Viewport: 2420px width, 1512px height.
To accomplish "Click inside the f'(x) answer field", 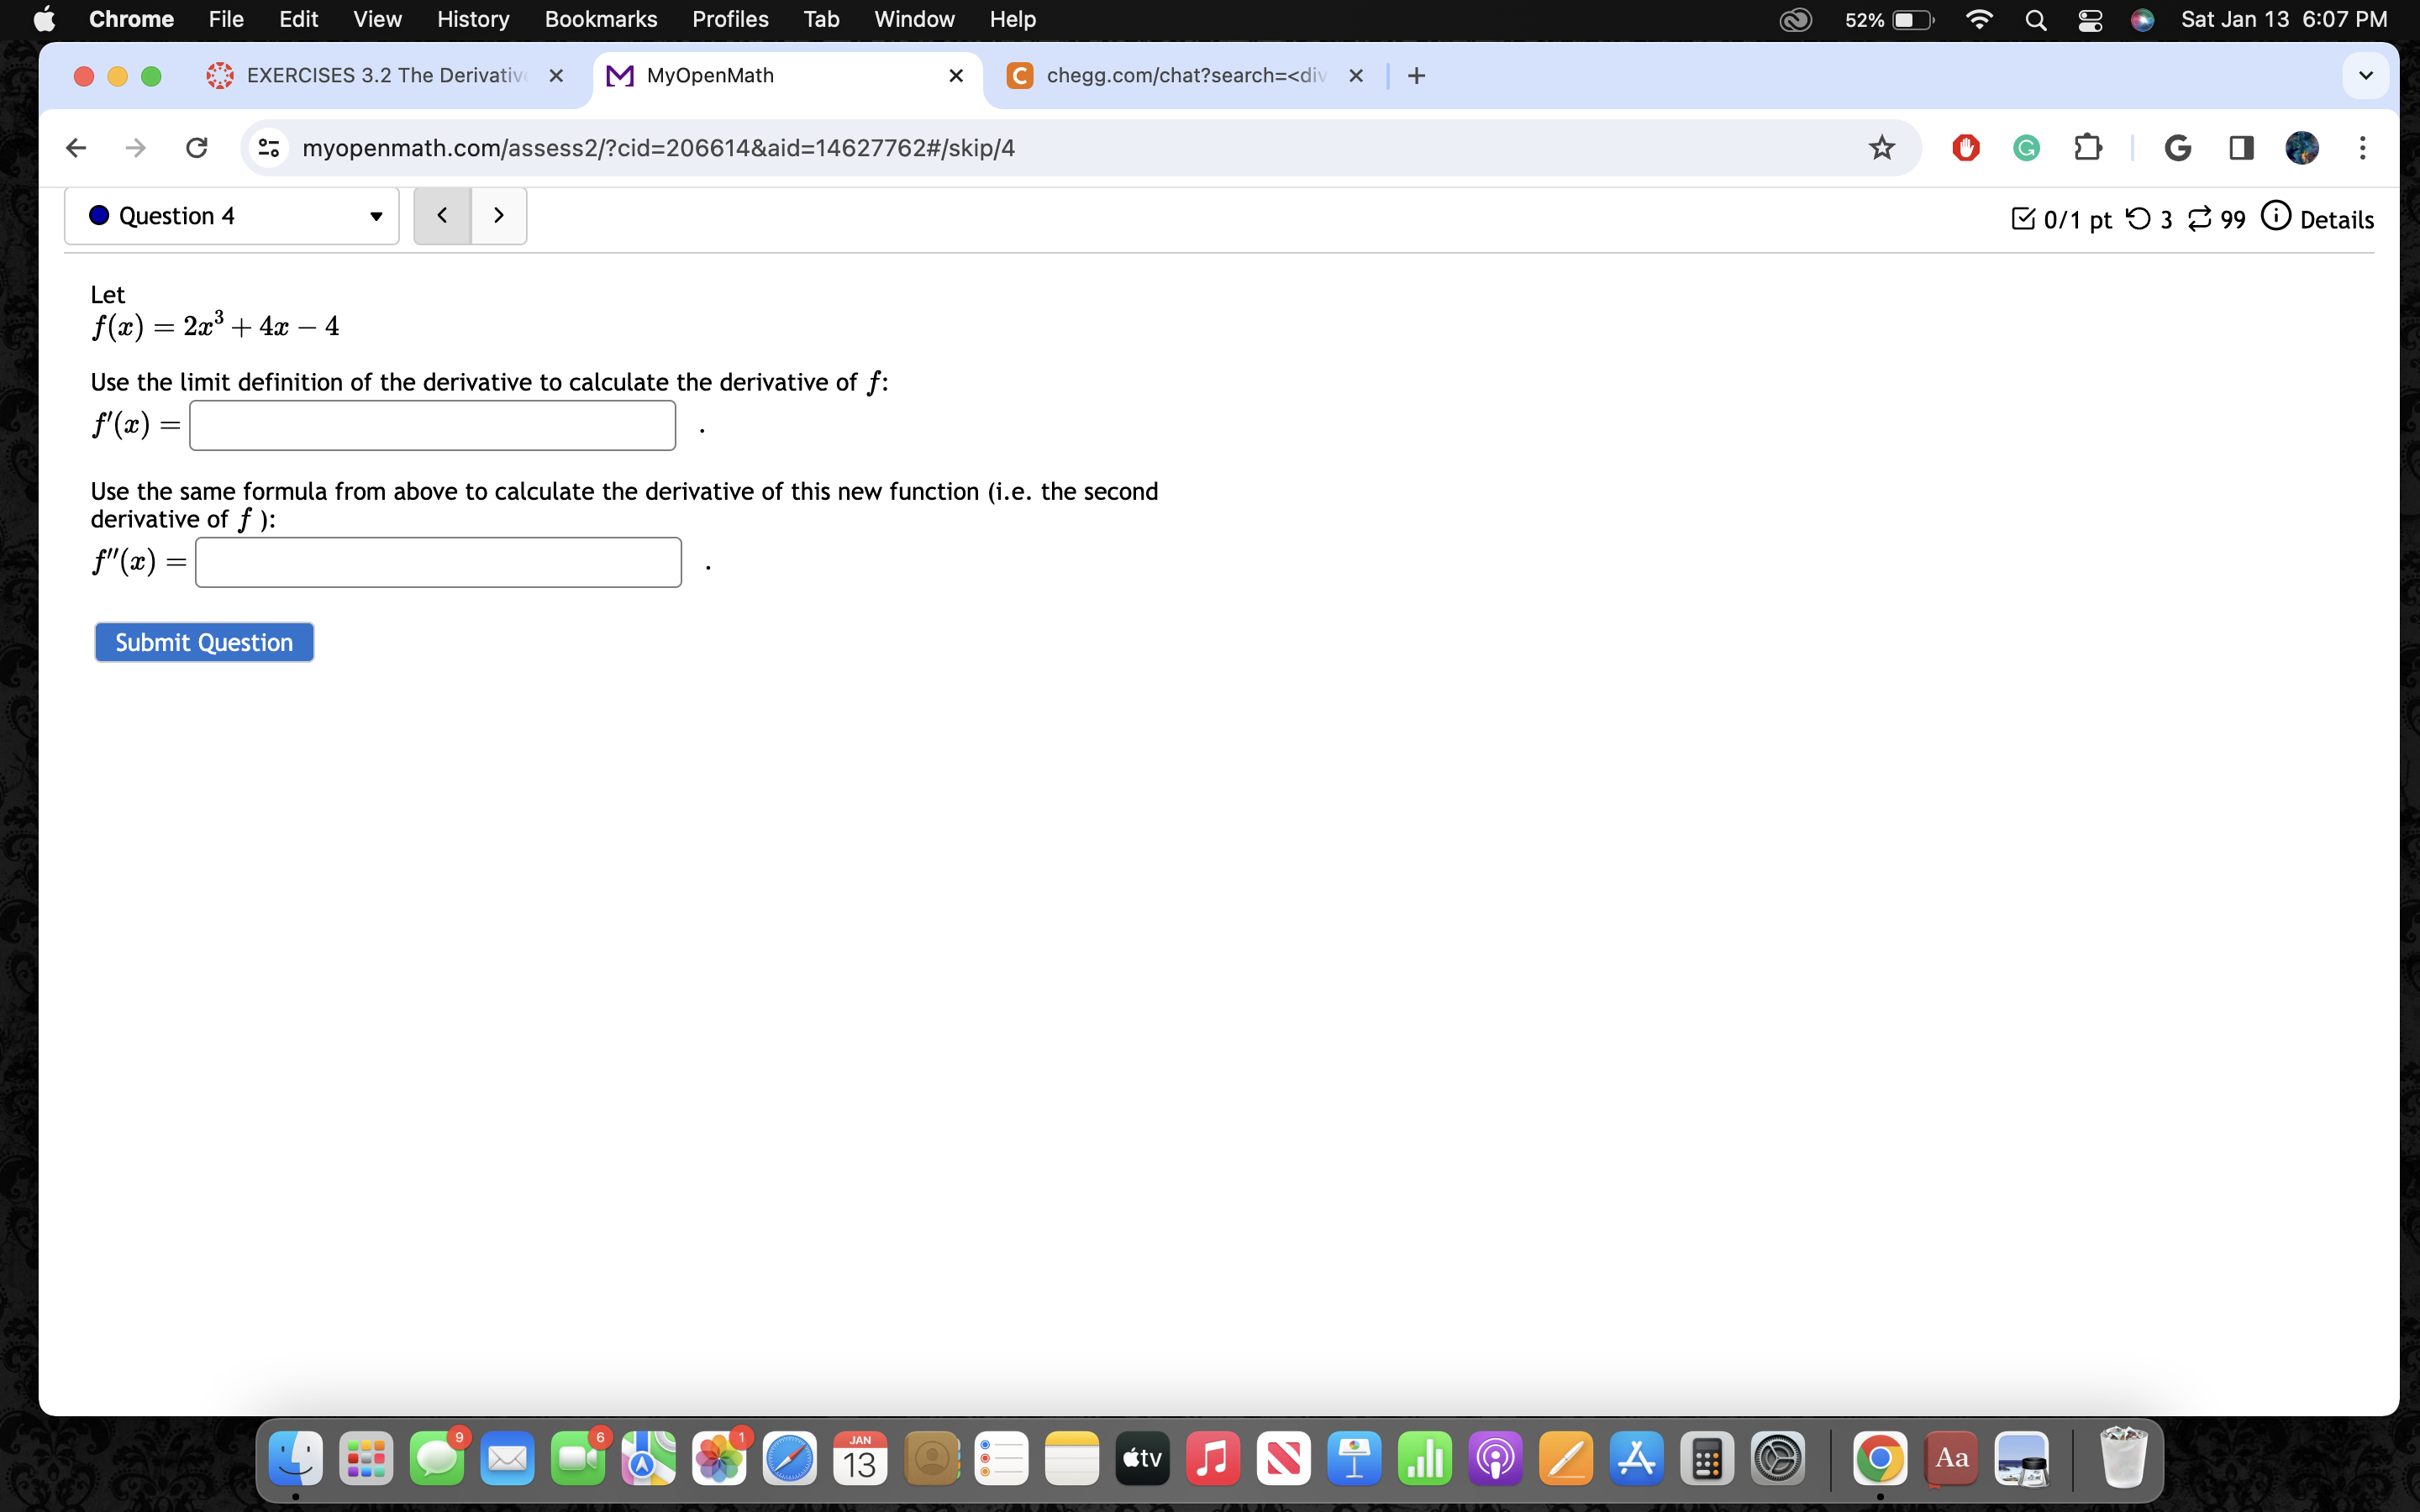I will [x=432, y=425].
